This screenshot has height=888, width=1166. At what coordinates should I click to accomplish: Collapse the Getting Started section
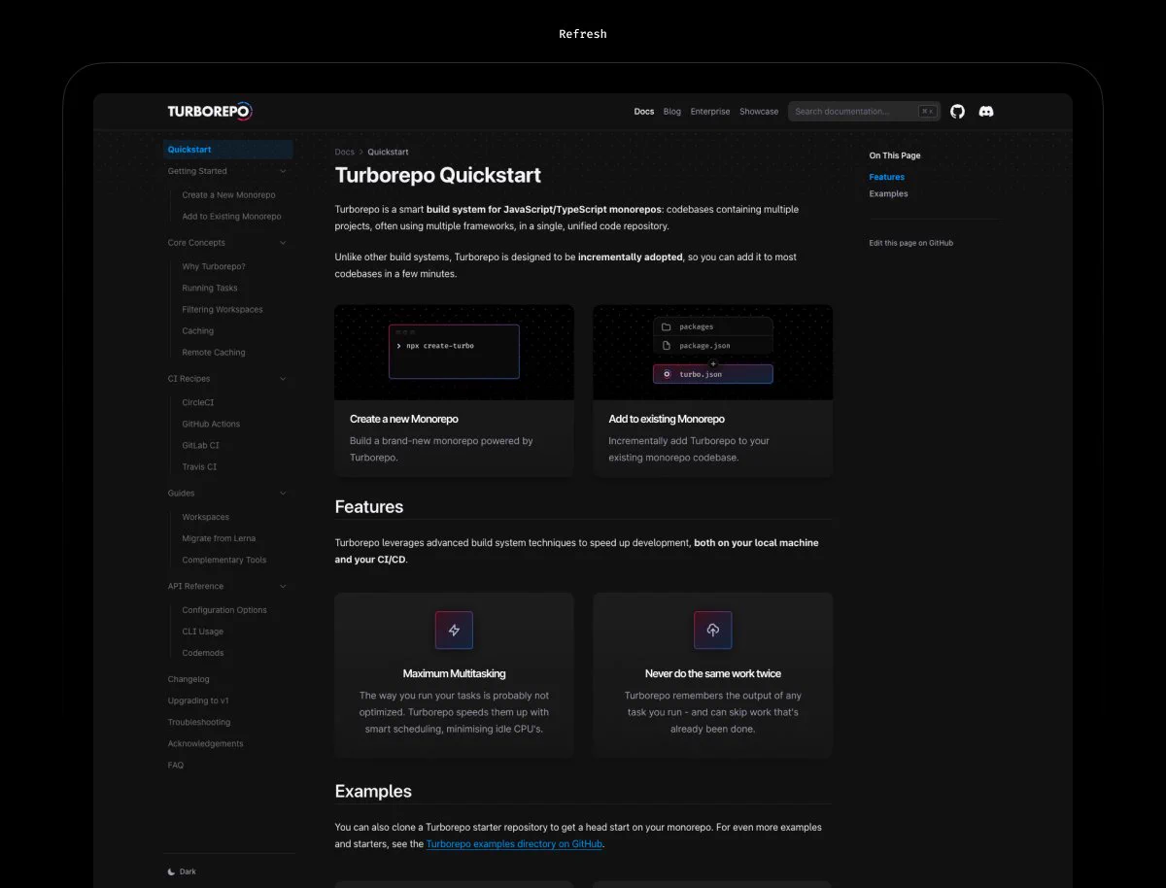pos(283,171)
